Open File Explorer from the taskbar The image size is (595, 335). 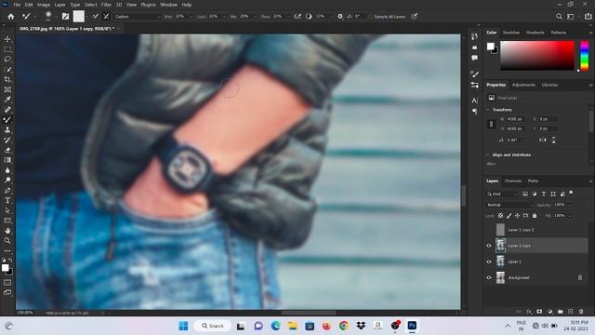(x=292, y=326)
